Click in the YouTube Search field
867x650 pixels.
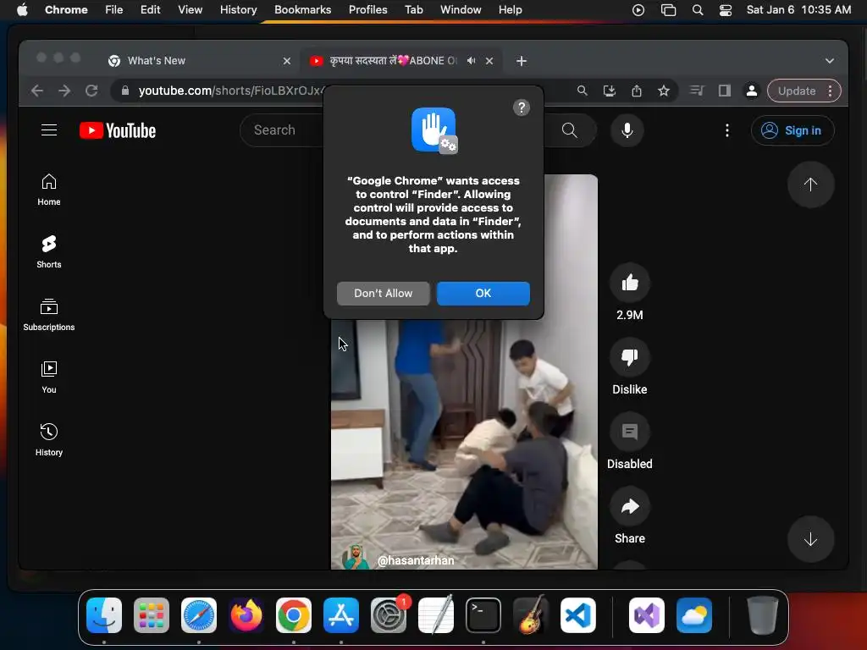coord(282,130)
